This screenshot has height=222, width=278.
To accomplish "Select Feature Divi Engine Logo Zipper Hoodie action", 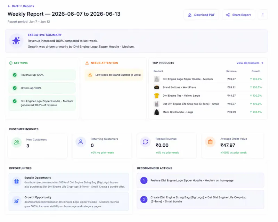I will (x=201, y=181).
